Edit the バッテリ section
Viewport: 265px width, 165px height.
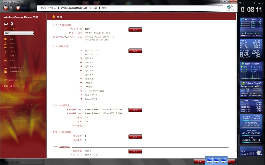[135, 151]
